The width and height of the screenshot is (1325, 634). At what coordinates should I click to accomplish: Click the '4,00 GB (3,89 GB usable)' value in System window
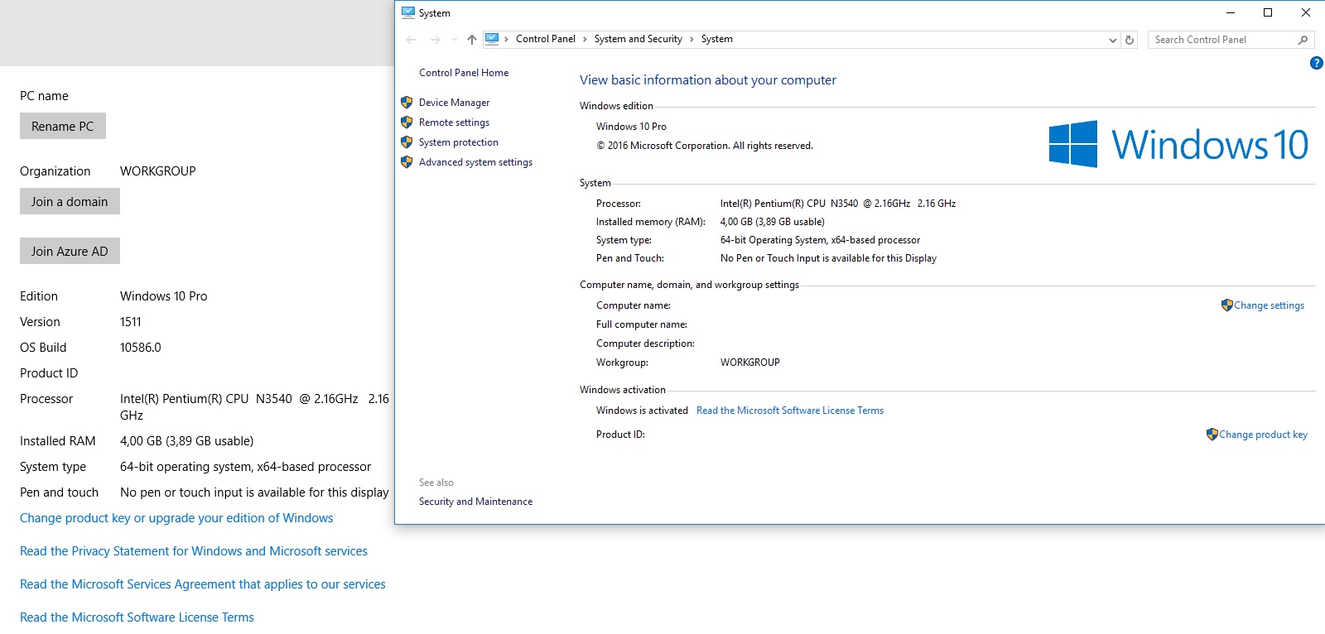tap(773, 222)
